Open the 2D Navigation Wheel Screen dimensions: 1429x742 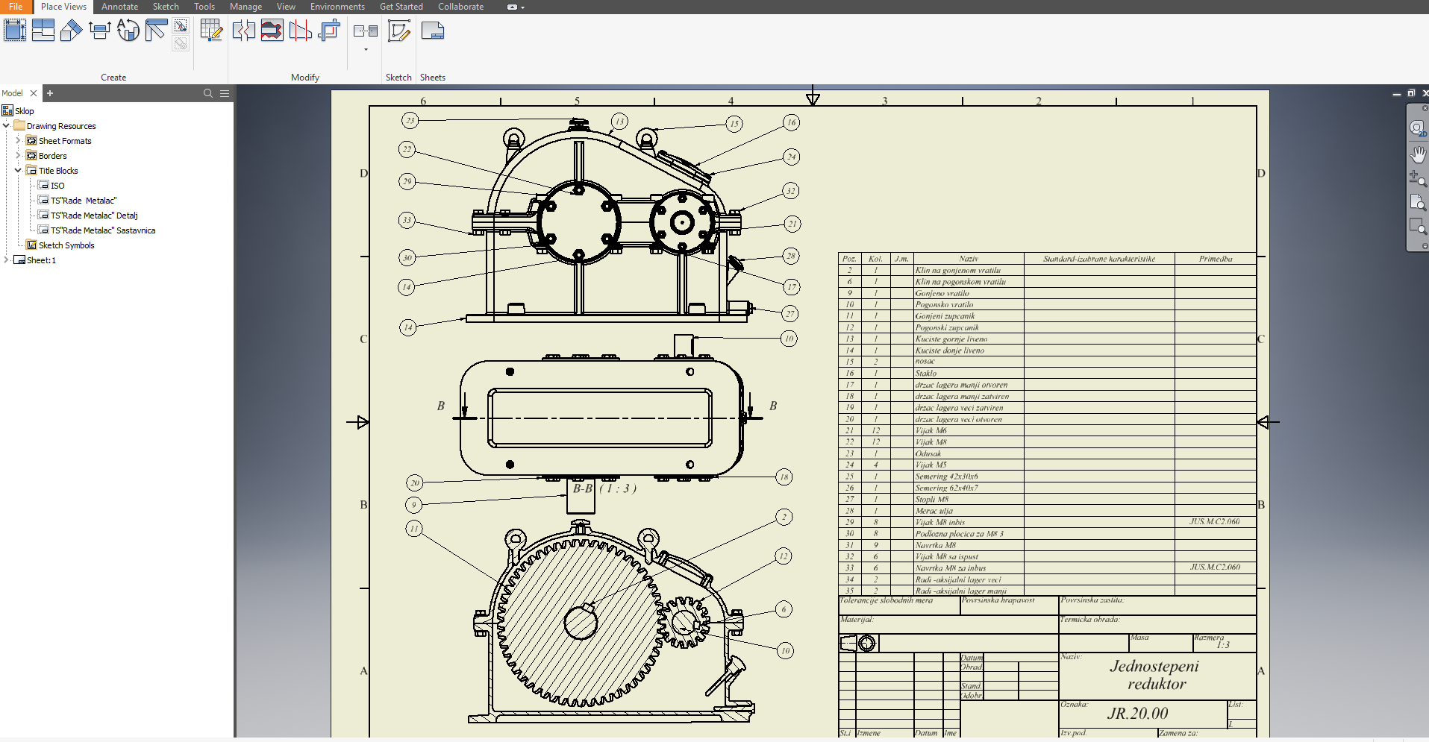point(1417,128)
